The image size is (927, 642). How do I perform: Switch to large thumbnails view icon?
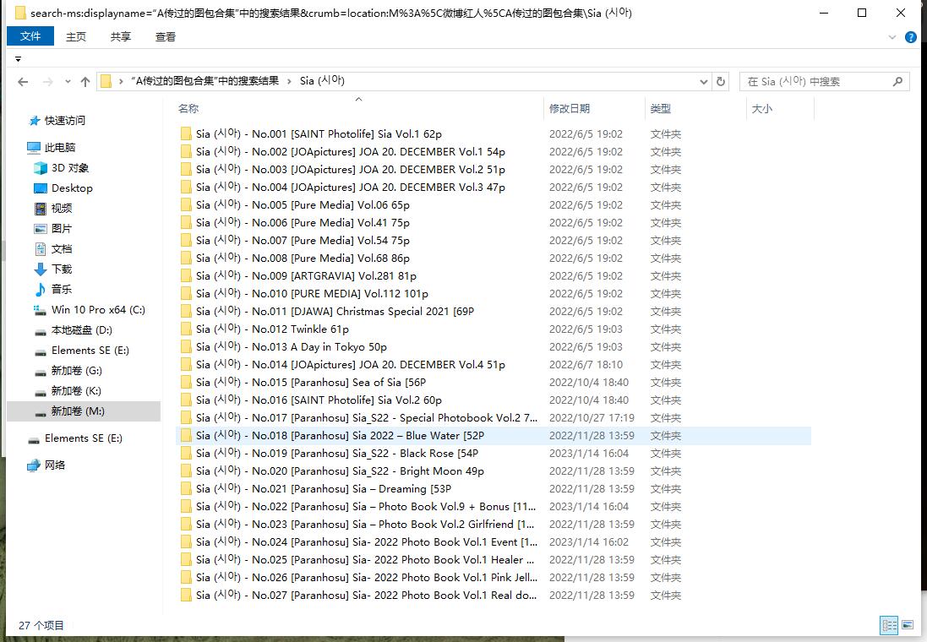pos(908,625)
